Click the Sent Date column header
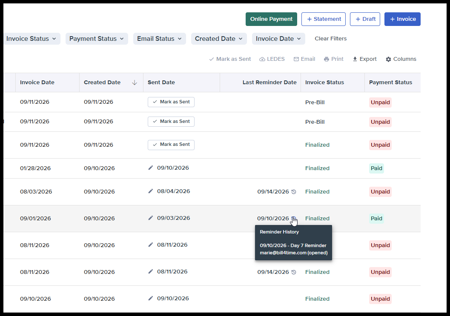Screen dimensions: 450x316 coord(161,83)
